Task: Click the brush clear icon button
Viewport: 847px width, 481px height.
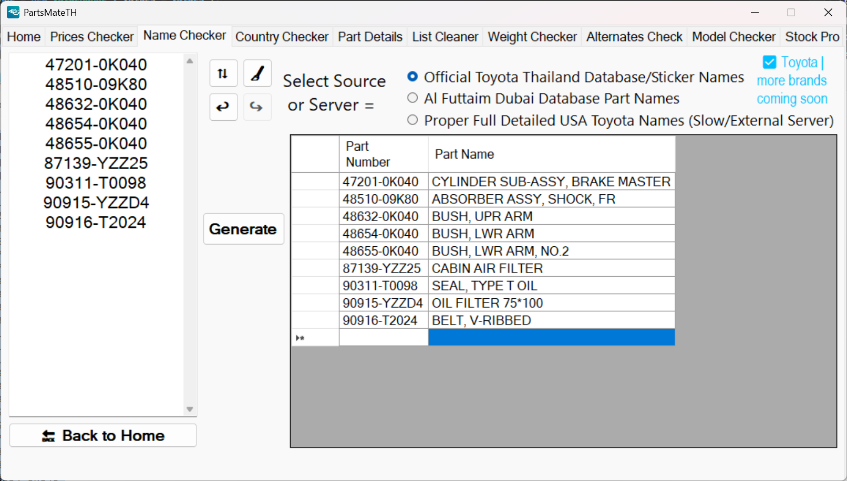Action: [257, 74]
